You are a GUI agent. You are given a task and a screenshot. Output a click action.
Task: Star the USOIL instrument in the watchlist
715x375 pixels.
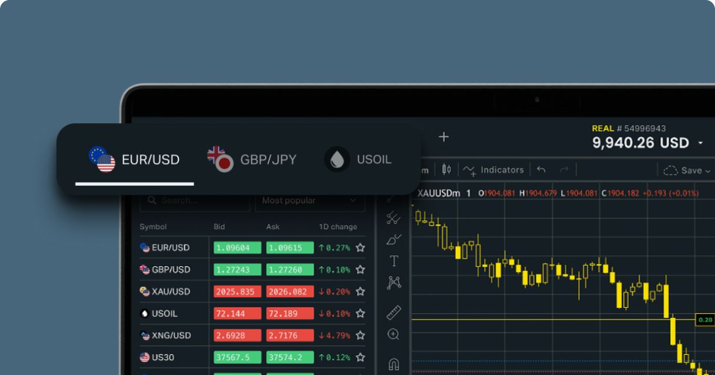360,313
